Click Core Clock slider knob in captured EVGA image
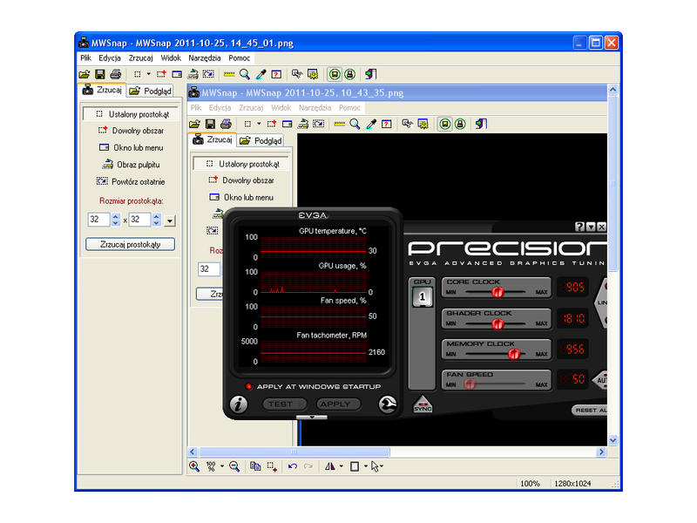This screenshot has height=523, width=697. pos(497,292)
